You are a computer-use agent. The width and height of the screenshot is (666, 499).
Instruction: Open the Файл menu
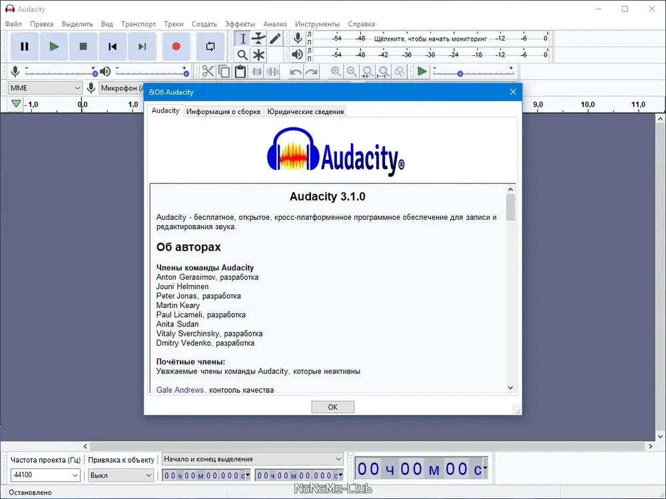coord(13,24)
